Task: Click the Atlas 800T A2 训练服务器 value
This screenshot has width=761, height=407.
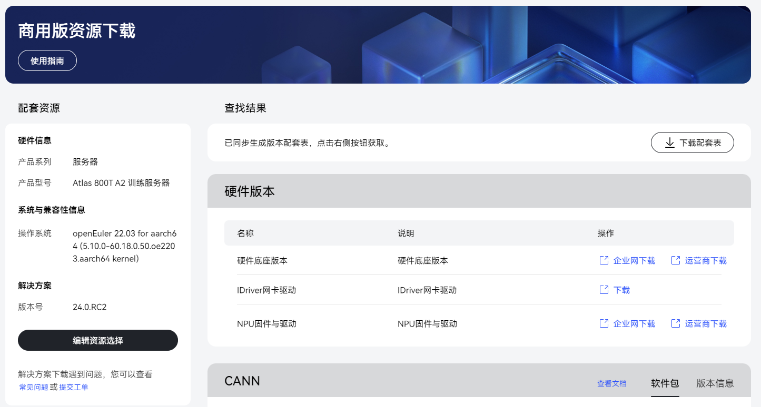Action: pos(121,183)
